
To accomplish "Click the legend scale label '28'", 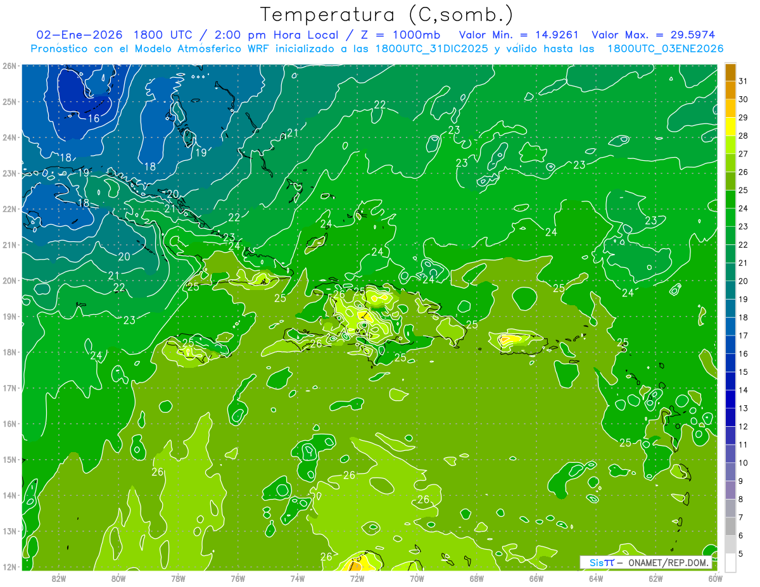I will (x=744, y=136).
